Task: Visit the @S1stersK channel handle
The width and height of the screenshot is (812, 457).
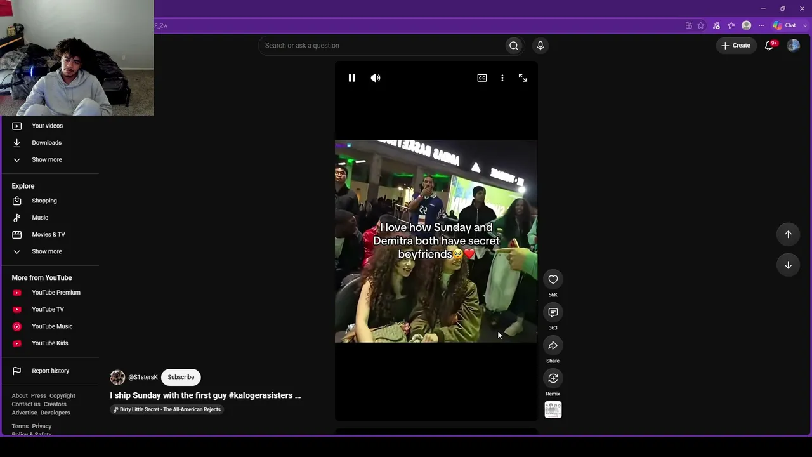Action: (143, 377)
